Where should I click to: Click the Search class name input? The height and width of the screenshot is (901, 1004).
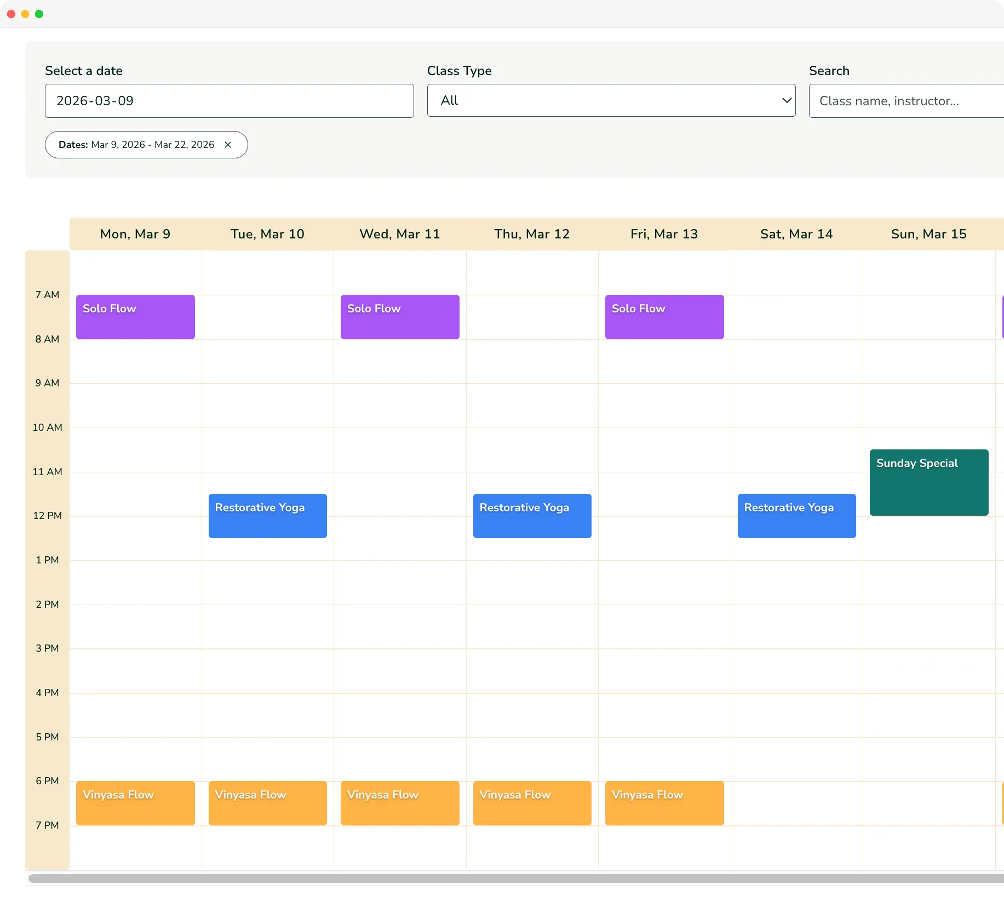pyautogui.click(x=904, y=101)
